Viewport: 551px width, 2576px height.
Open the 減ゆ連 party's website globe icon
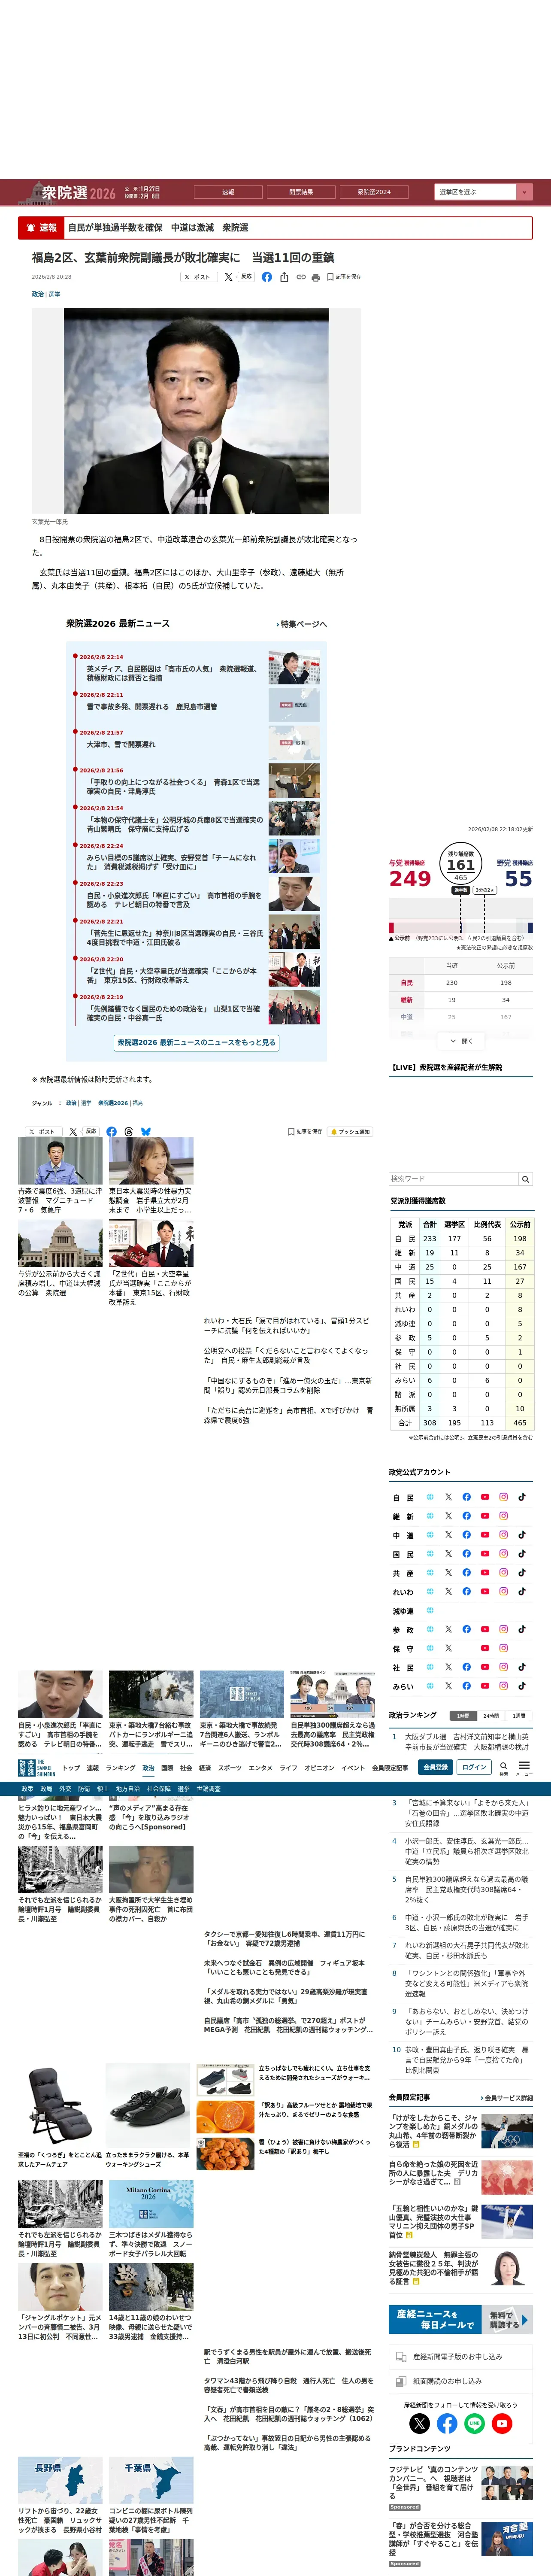(x=430, y=1610)
